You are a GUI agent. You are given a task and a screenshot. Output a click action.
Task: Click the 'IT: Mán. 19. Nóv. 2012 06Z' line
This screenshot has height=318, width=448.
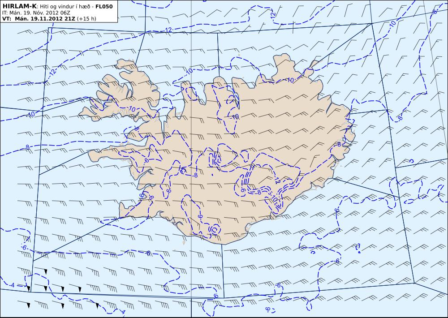click(x=36, y=13)
